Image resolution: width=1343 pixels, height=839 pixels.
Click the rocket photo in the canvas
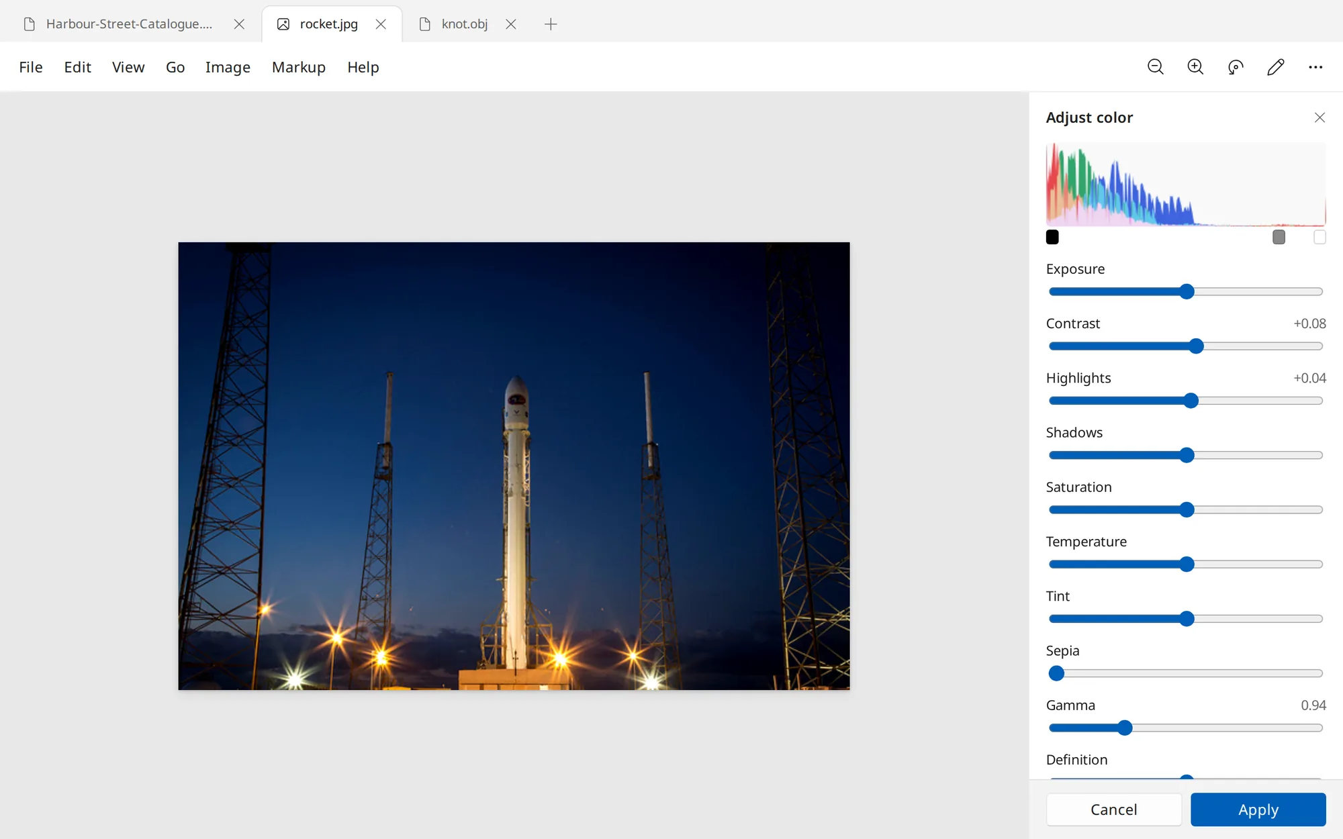tap(514, 466)
